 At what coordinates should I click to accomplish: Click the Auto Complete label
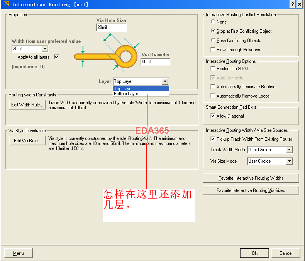click(230, 77)
